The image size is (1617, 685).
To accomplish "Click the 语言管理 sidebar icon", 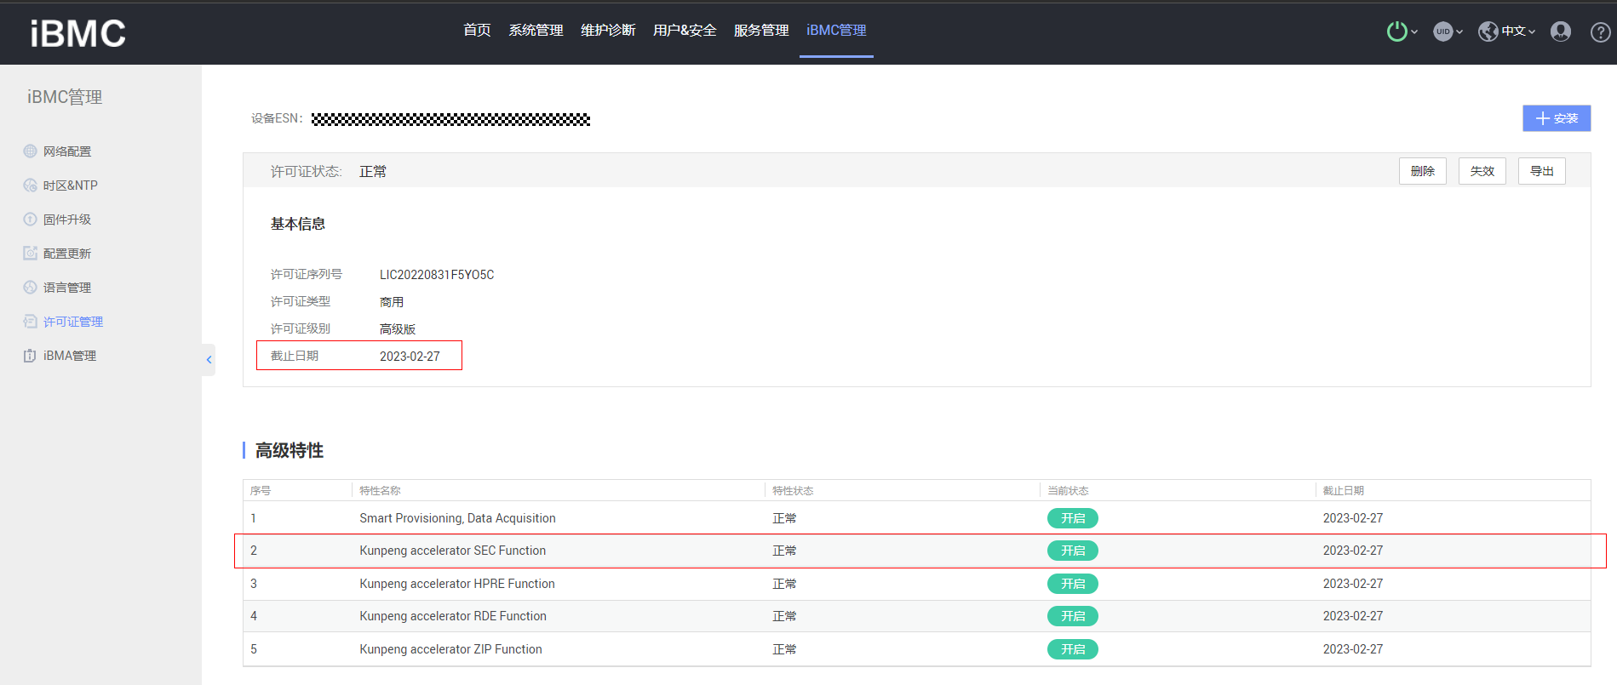I will (30, 287).
